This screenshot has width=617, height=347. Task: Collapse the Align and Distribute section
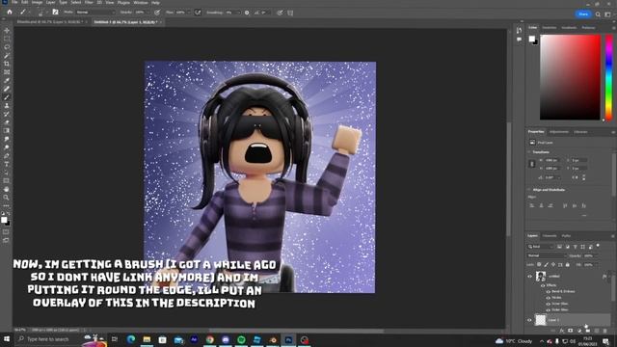529,190
